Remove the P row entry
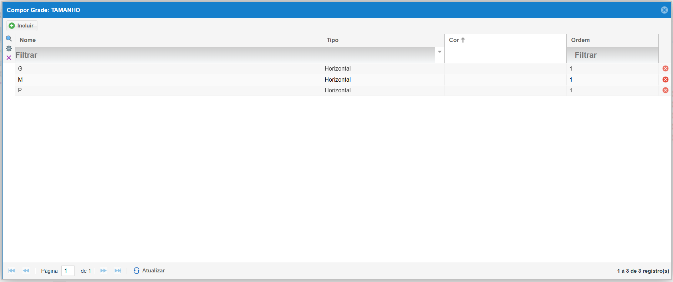 point(665,90)
